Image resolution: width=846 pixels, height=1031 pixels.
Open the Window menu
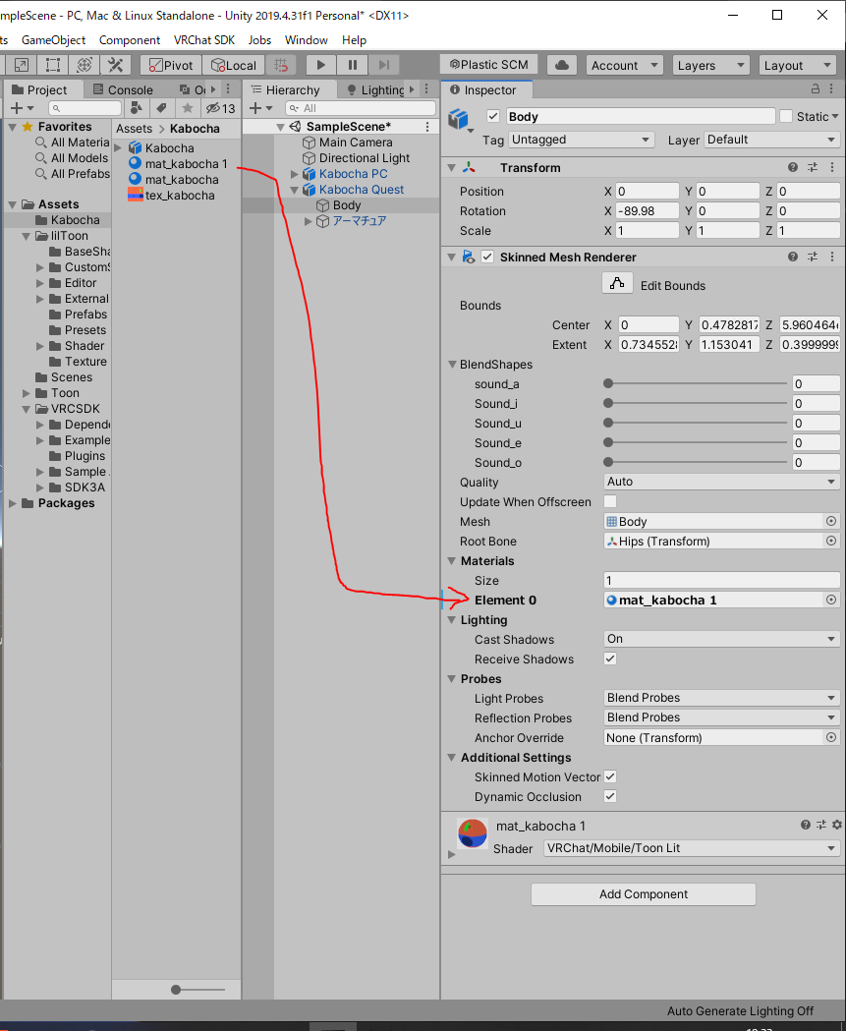tap(306, 40)
